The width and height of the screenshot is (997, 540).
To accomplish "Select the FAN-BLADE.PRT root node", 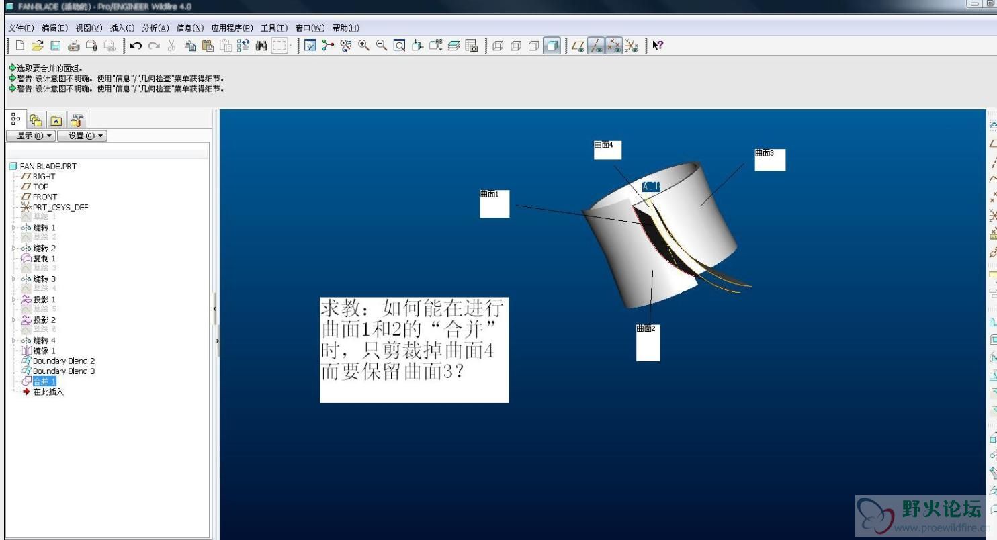I will tap(48, 166).
